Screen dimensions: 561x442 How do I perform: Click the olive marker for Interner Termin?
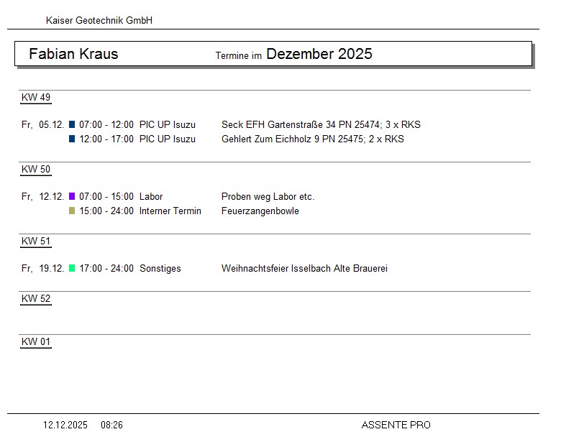click(72, 211)
